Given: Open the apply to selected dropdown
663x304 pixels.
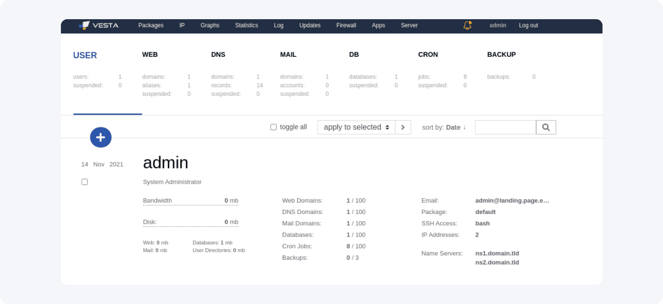Looking at the screenshot, I should point(356,127).
